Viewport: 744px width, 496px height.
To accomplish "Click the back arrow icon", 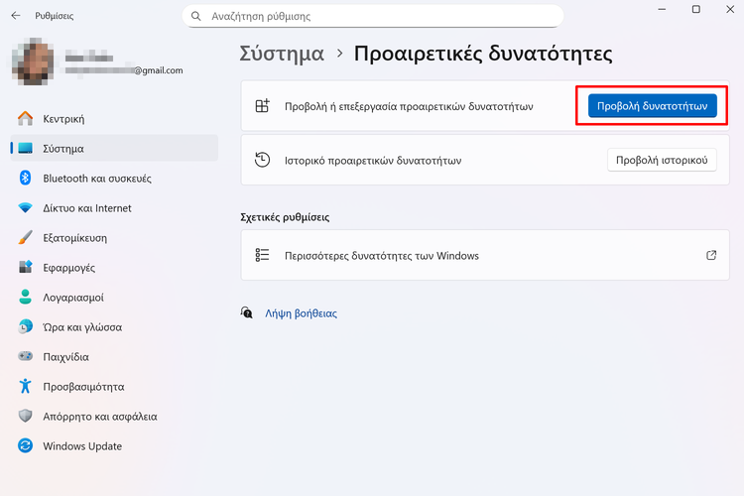I will coord(15,16).
